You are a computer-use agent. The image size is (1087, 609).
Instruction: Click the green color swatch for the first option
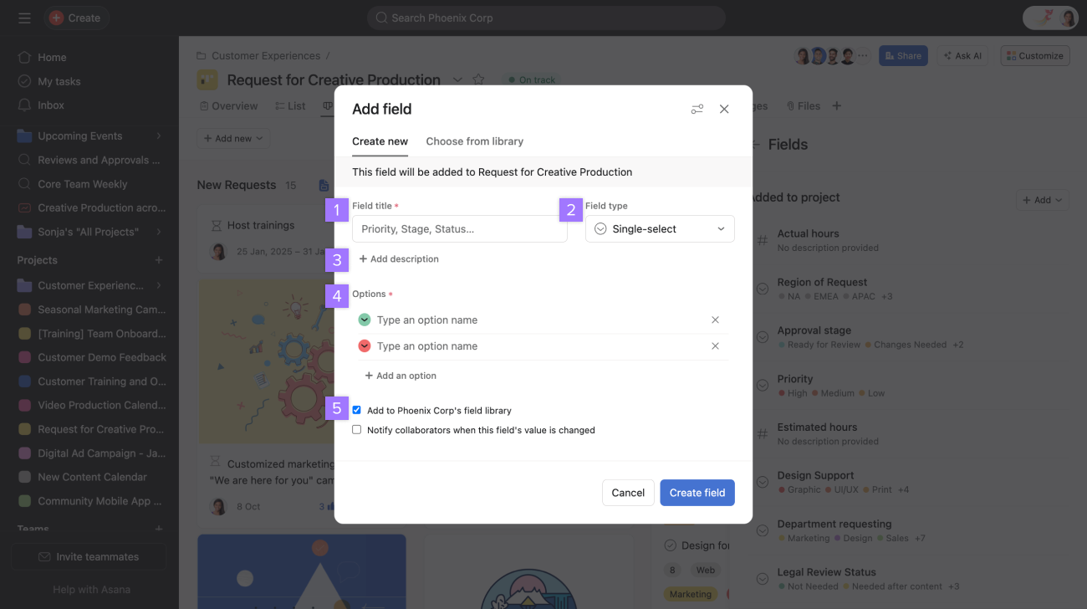pos(364,320)
